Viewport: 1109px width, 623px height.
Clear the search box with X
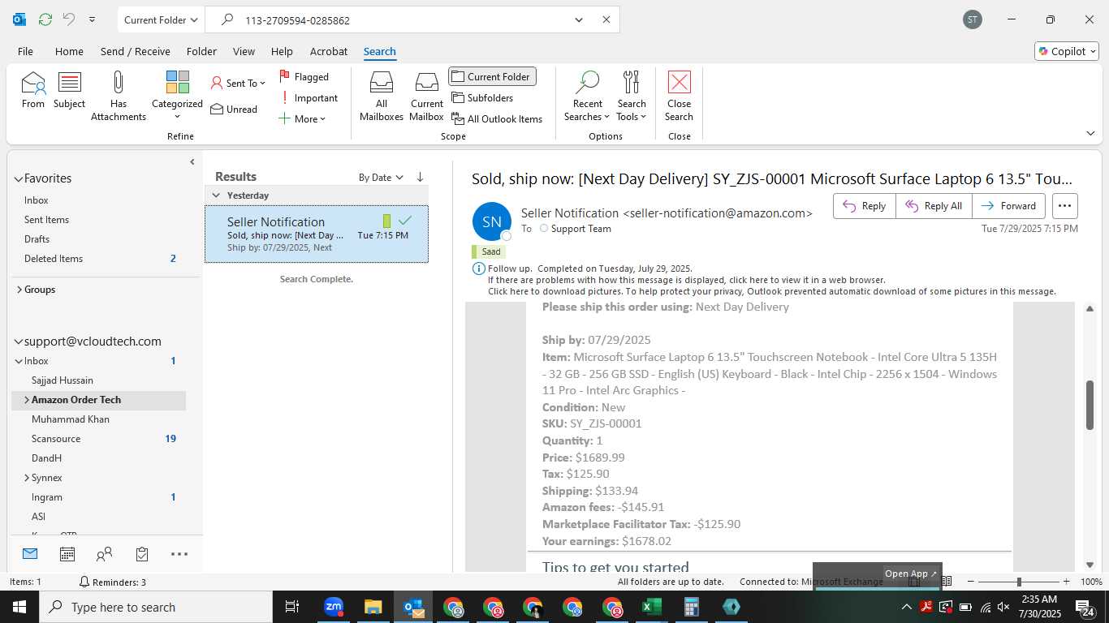pyautogui.click(x=606, y=19)
